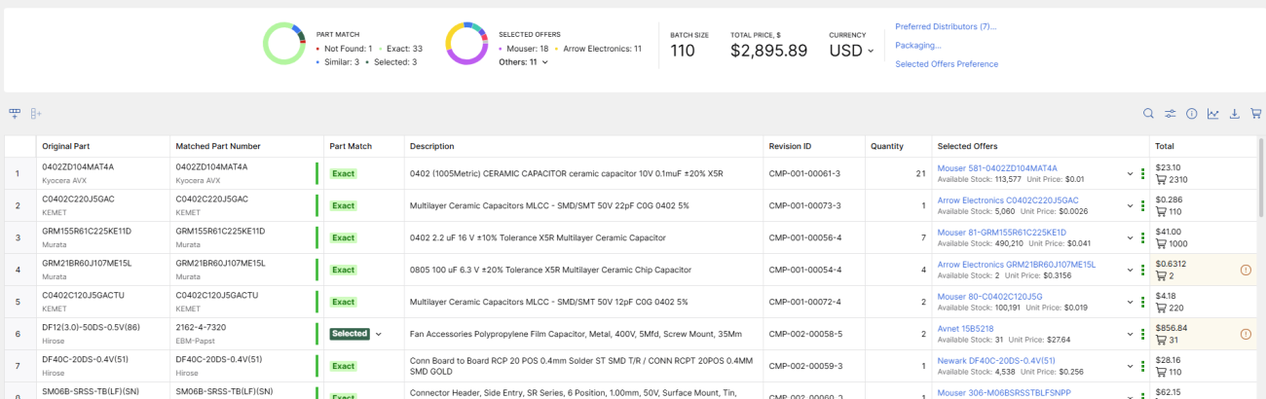Click the Part Match donut chart
The width and height of the screenshot is (1266, 399).
coord(285,44)
